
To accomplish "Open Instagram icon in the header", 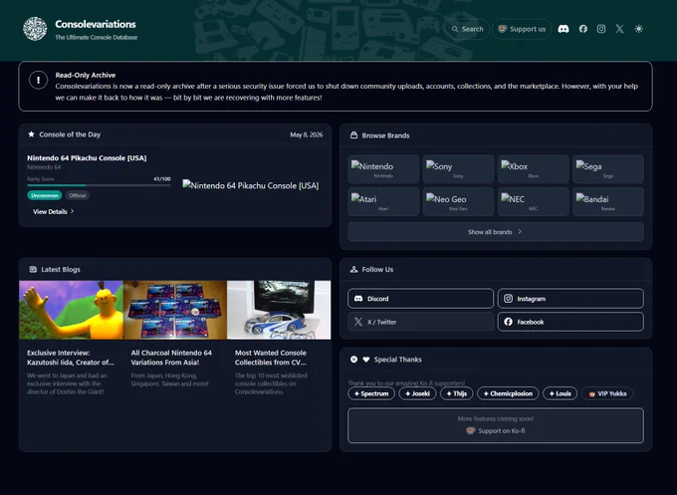I will [x=601, y=29].
